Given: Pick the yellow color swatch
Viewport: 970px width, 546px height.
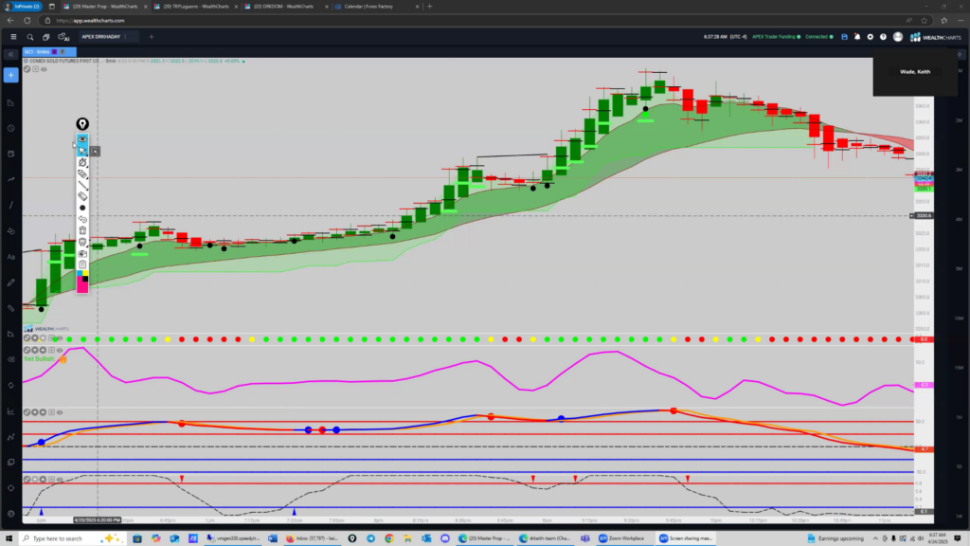Looking at the screenshot, I should point(84,273).
